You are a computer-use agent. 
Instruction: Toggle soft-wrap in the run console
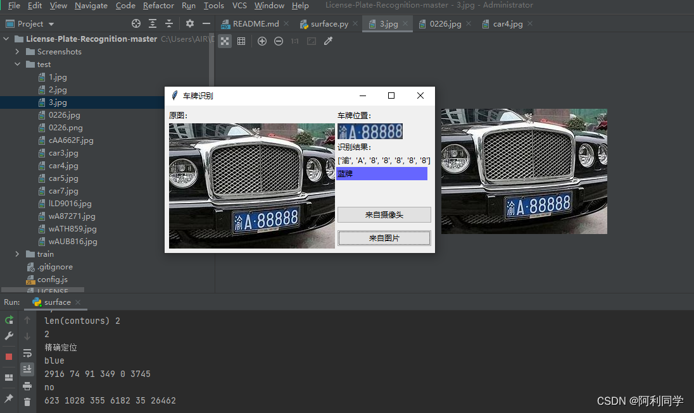[27, 353]
